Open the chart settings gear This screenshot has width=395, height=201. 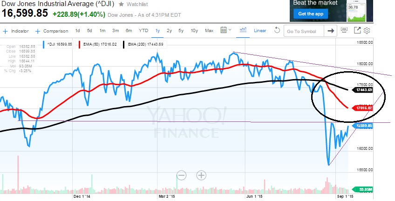point(367,31)
